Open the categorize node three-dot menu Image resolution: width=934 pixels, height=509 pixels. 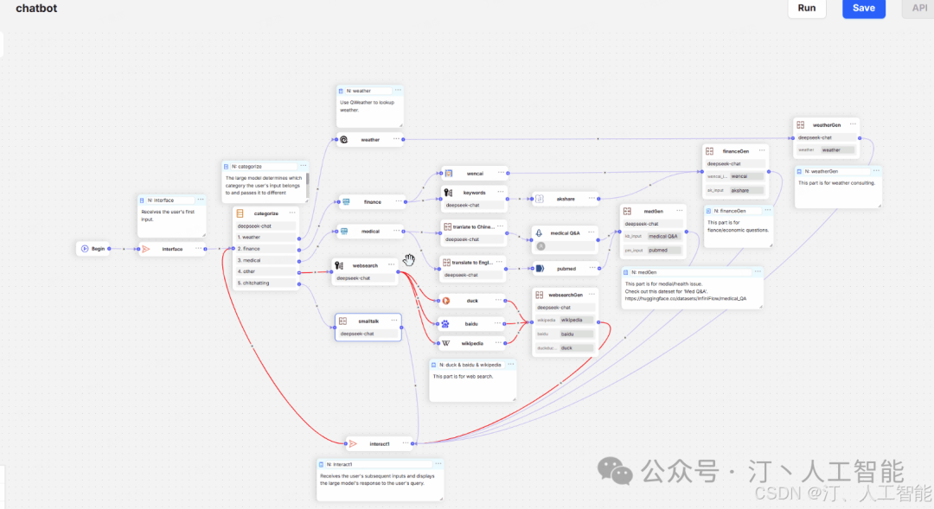click(292, 213)
